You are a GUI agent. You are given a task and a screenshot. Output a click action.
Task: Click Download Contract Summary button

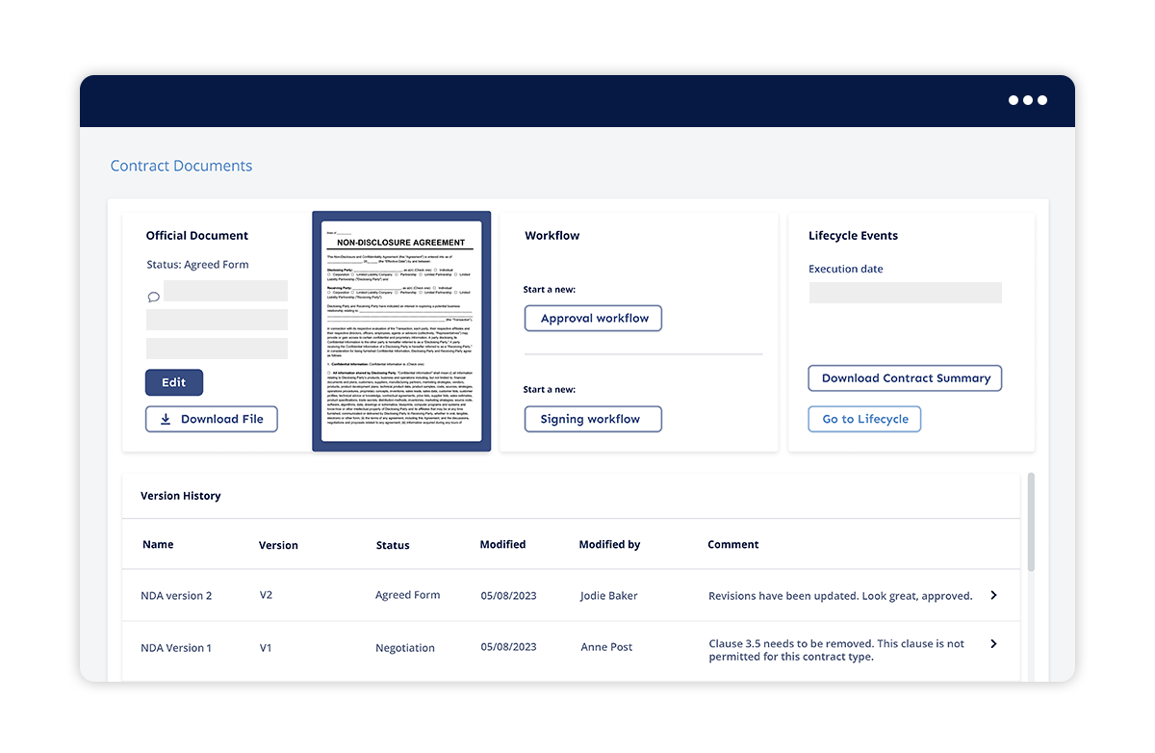(905, 378)
